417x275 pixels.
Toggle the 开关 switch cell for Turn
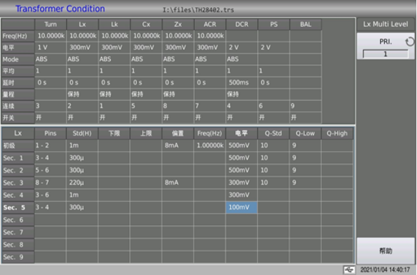pos(50,117)
